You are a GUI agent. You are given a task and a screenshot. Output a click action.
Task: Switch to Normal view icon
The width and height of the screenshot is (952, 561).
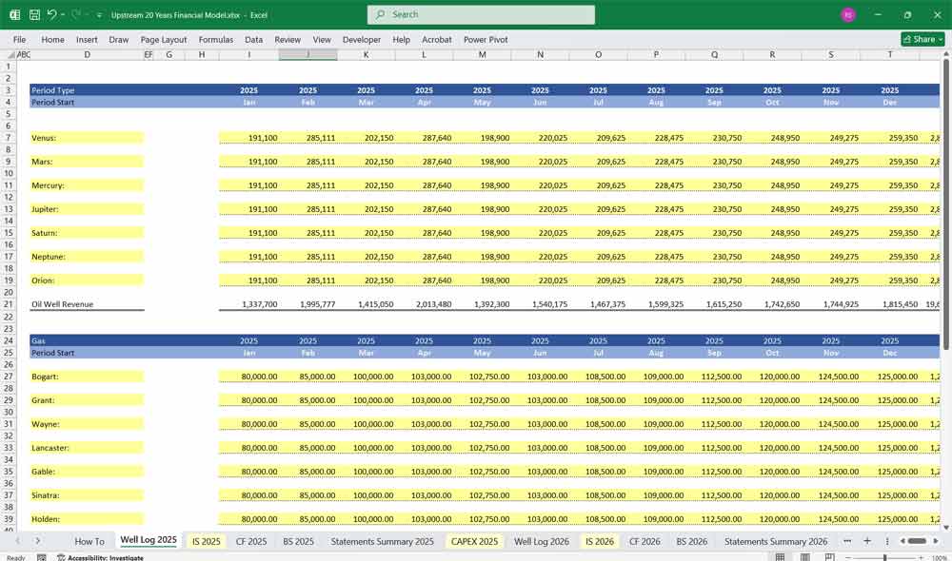[x=781, y=557]
